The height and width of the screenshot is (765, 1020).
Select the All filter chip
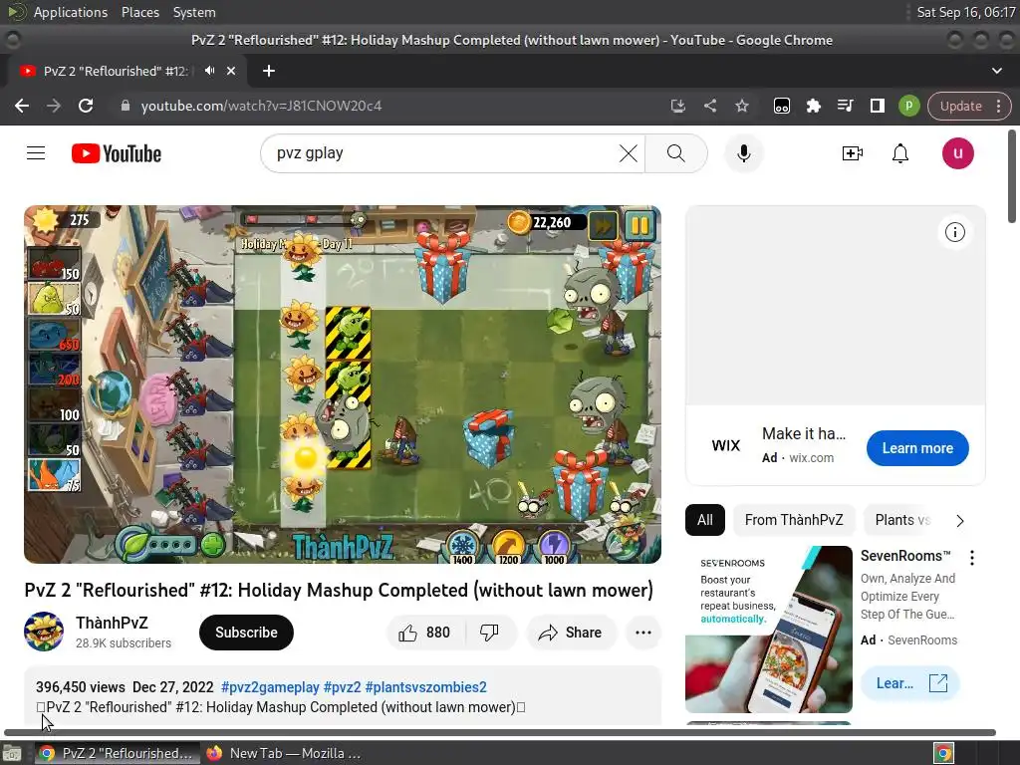click(704, 520)
